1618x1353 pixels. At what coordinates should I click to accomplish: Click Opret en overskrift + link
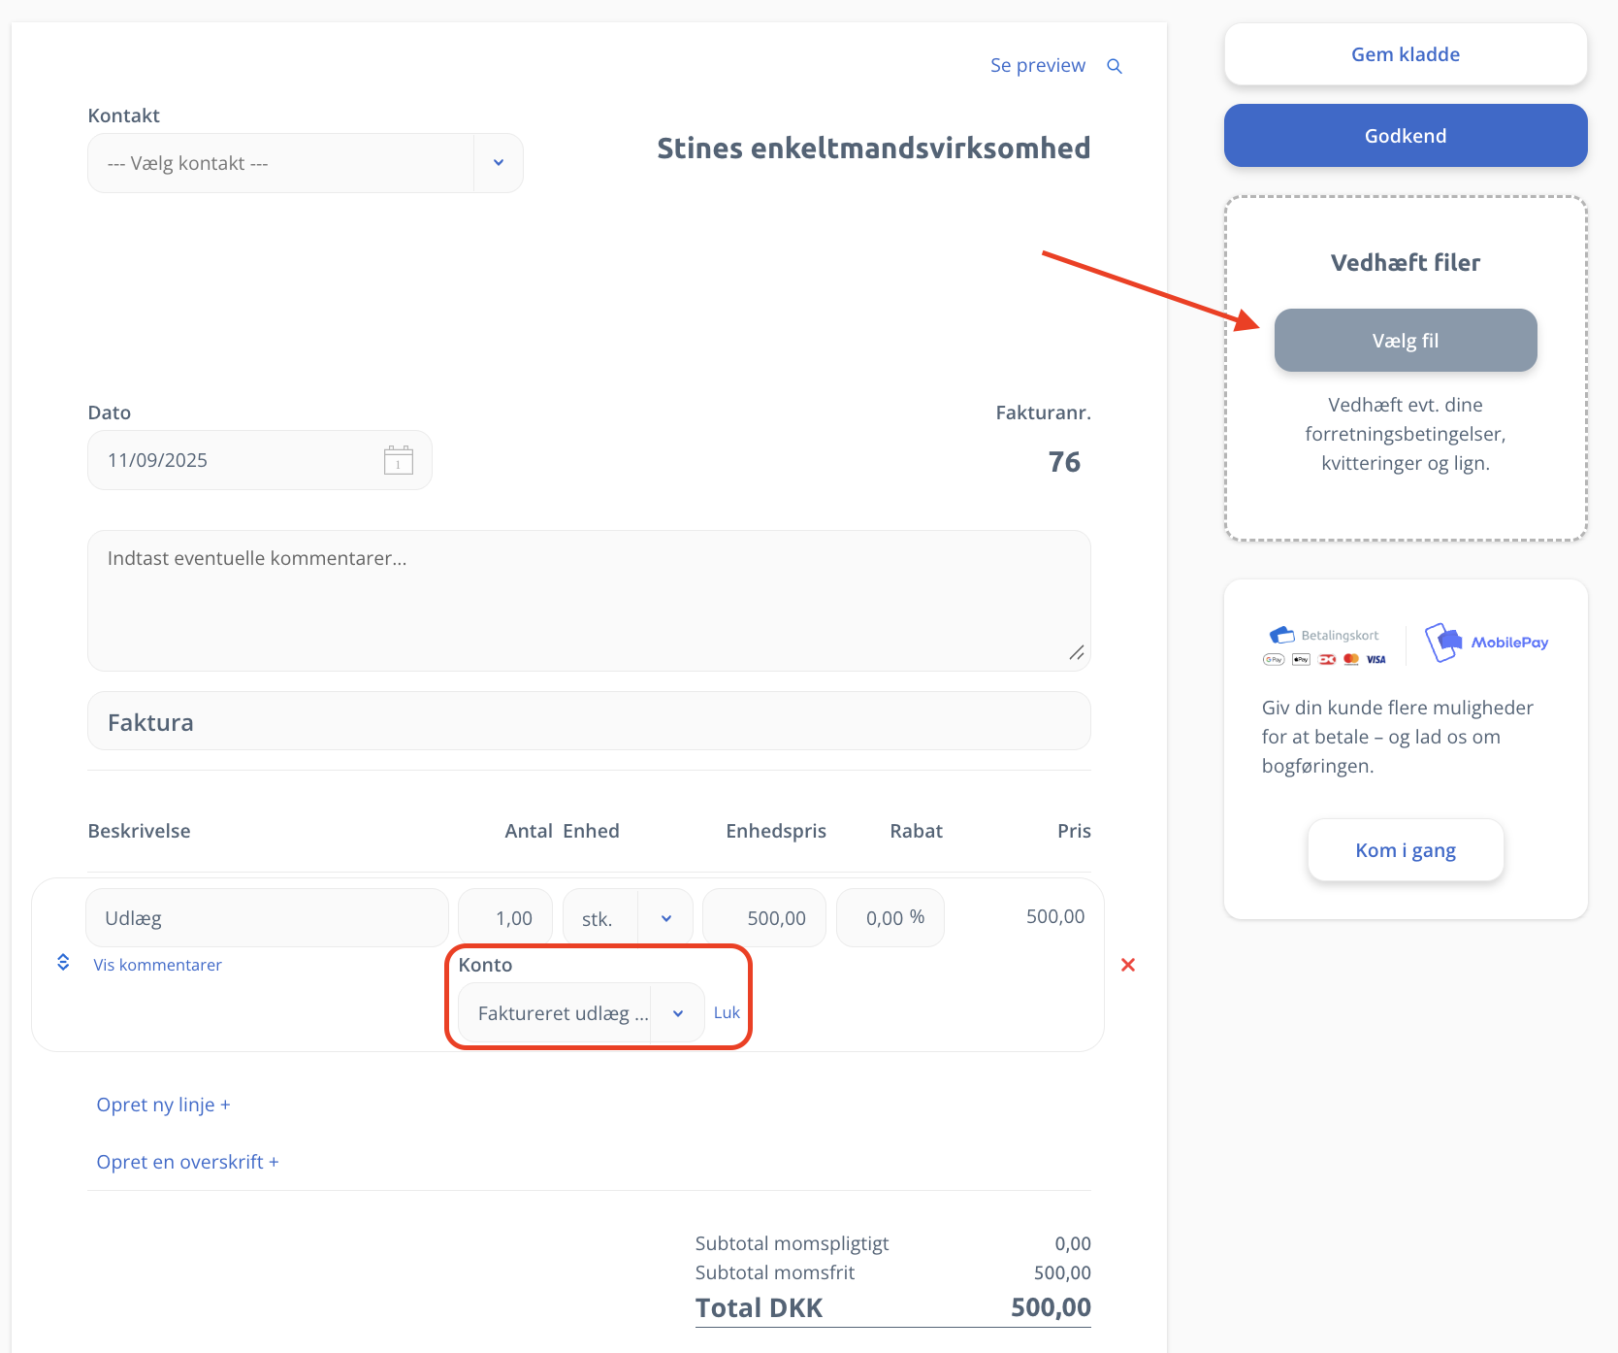[x=187, y=1162]
